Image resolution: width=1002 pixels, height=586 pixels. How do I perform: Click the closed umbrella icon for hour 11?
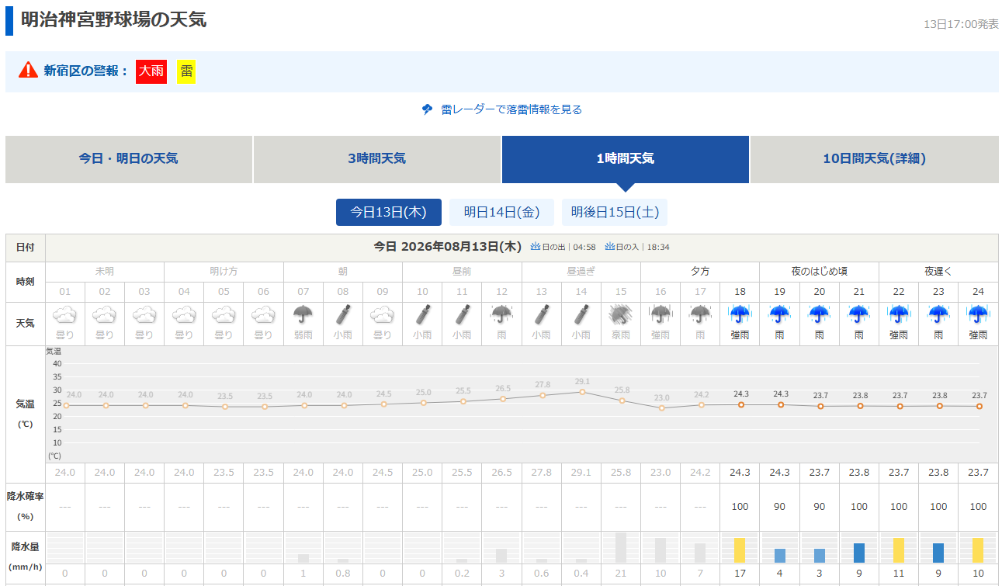[462, 314]
